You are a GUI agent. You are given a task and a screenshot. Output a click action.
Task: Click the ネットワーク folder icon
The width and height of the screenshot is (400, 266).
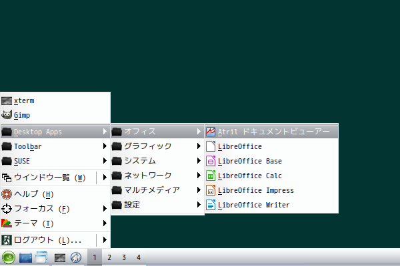click(x=117, y=176)
